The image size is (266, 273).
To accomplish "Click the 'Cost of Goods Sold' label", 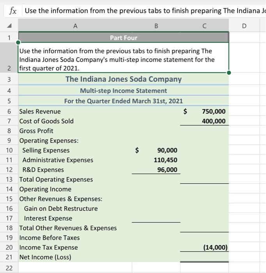I will 46,121.
